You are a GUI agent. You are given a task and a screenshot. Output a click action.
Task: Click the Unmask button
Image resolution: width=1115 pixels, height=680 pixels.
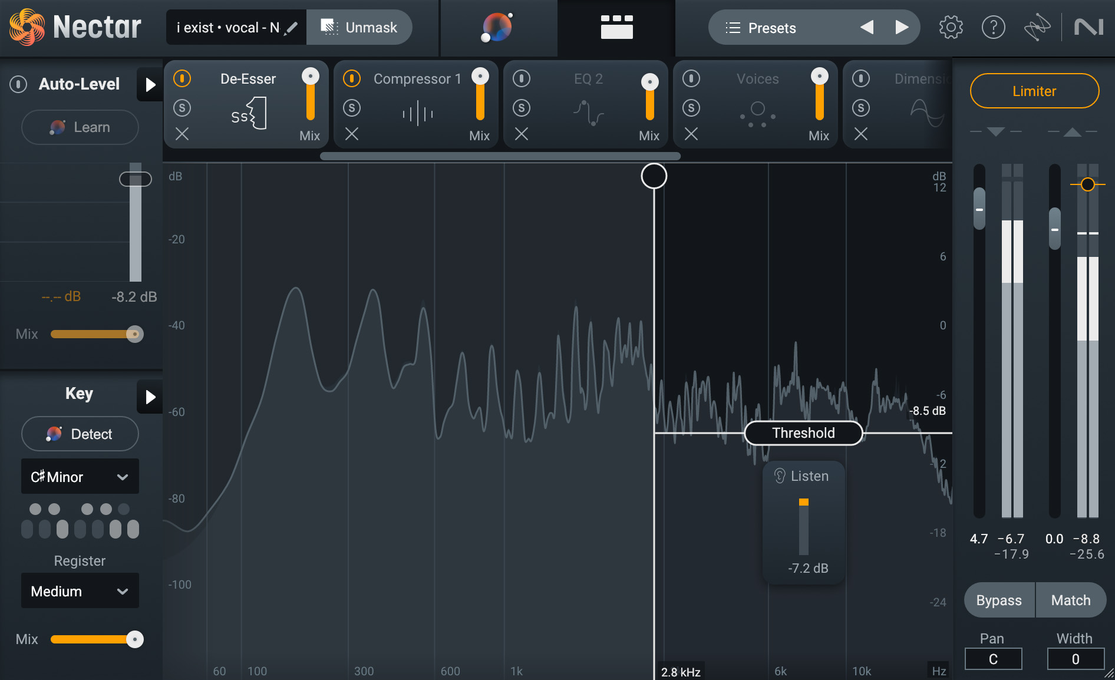(x=359, y=27)
